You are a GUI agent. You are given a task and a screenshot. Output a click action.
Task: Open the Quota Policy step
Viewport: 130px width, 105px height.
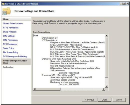click(8, 48)
